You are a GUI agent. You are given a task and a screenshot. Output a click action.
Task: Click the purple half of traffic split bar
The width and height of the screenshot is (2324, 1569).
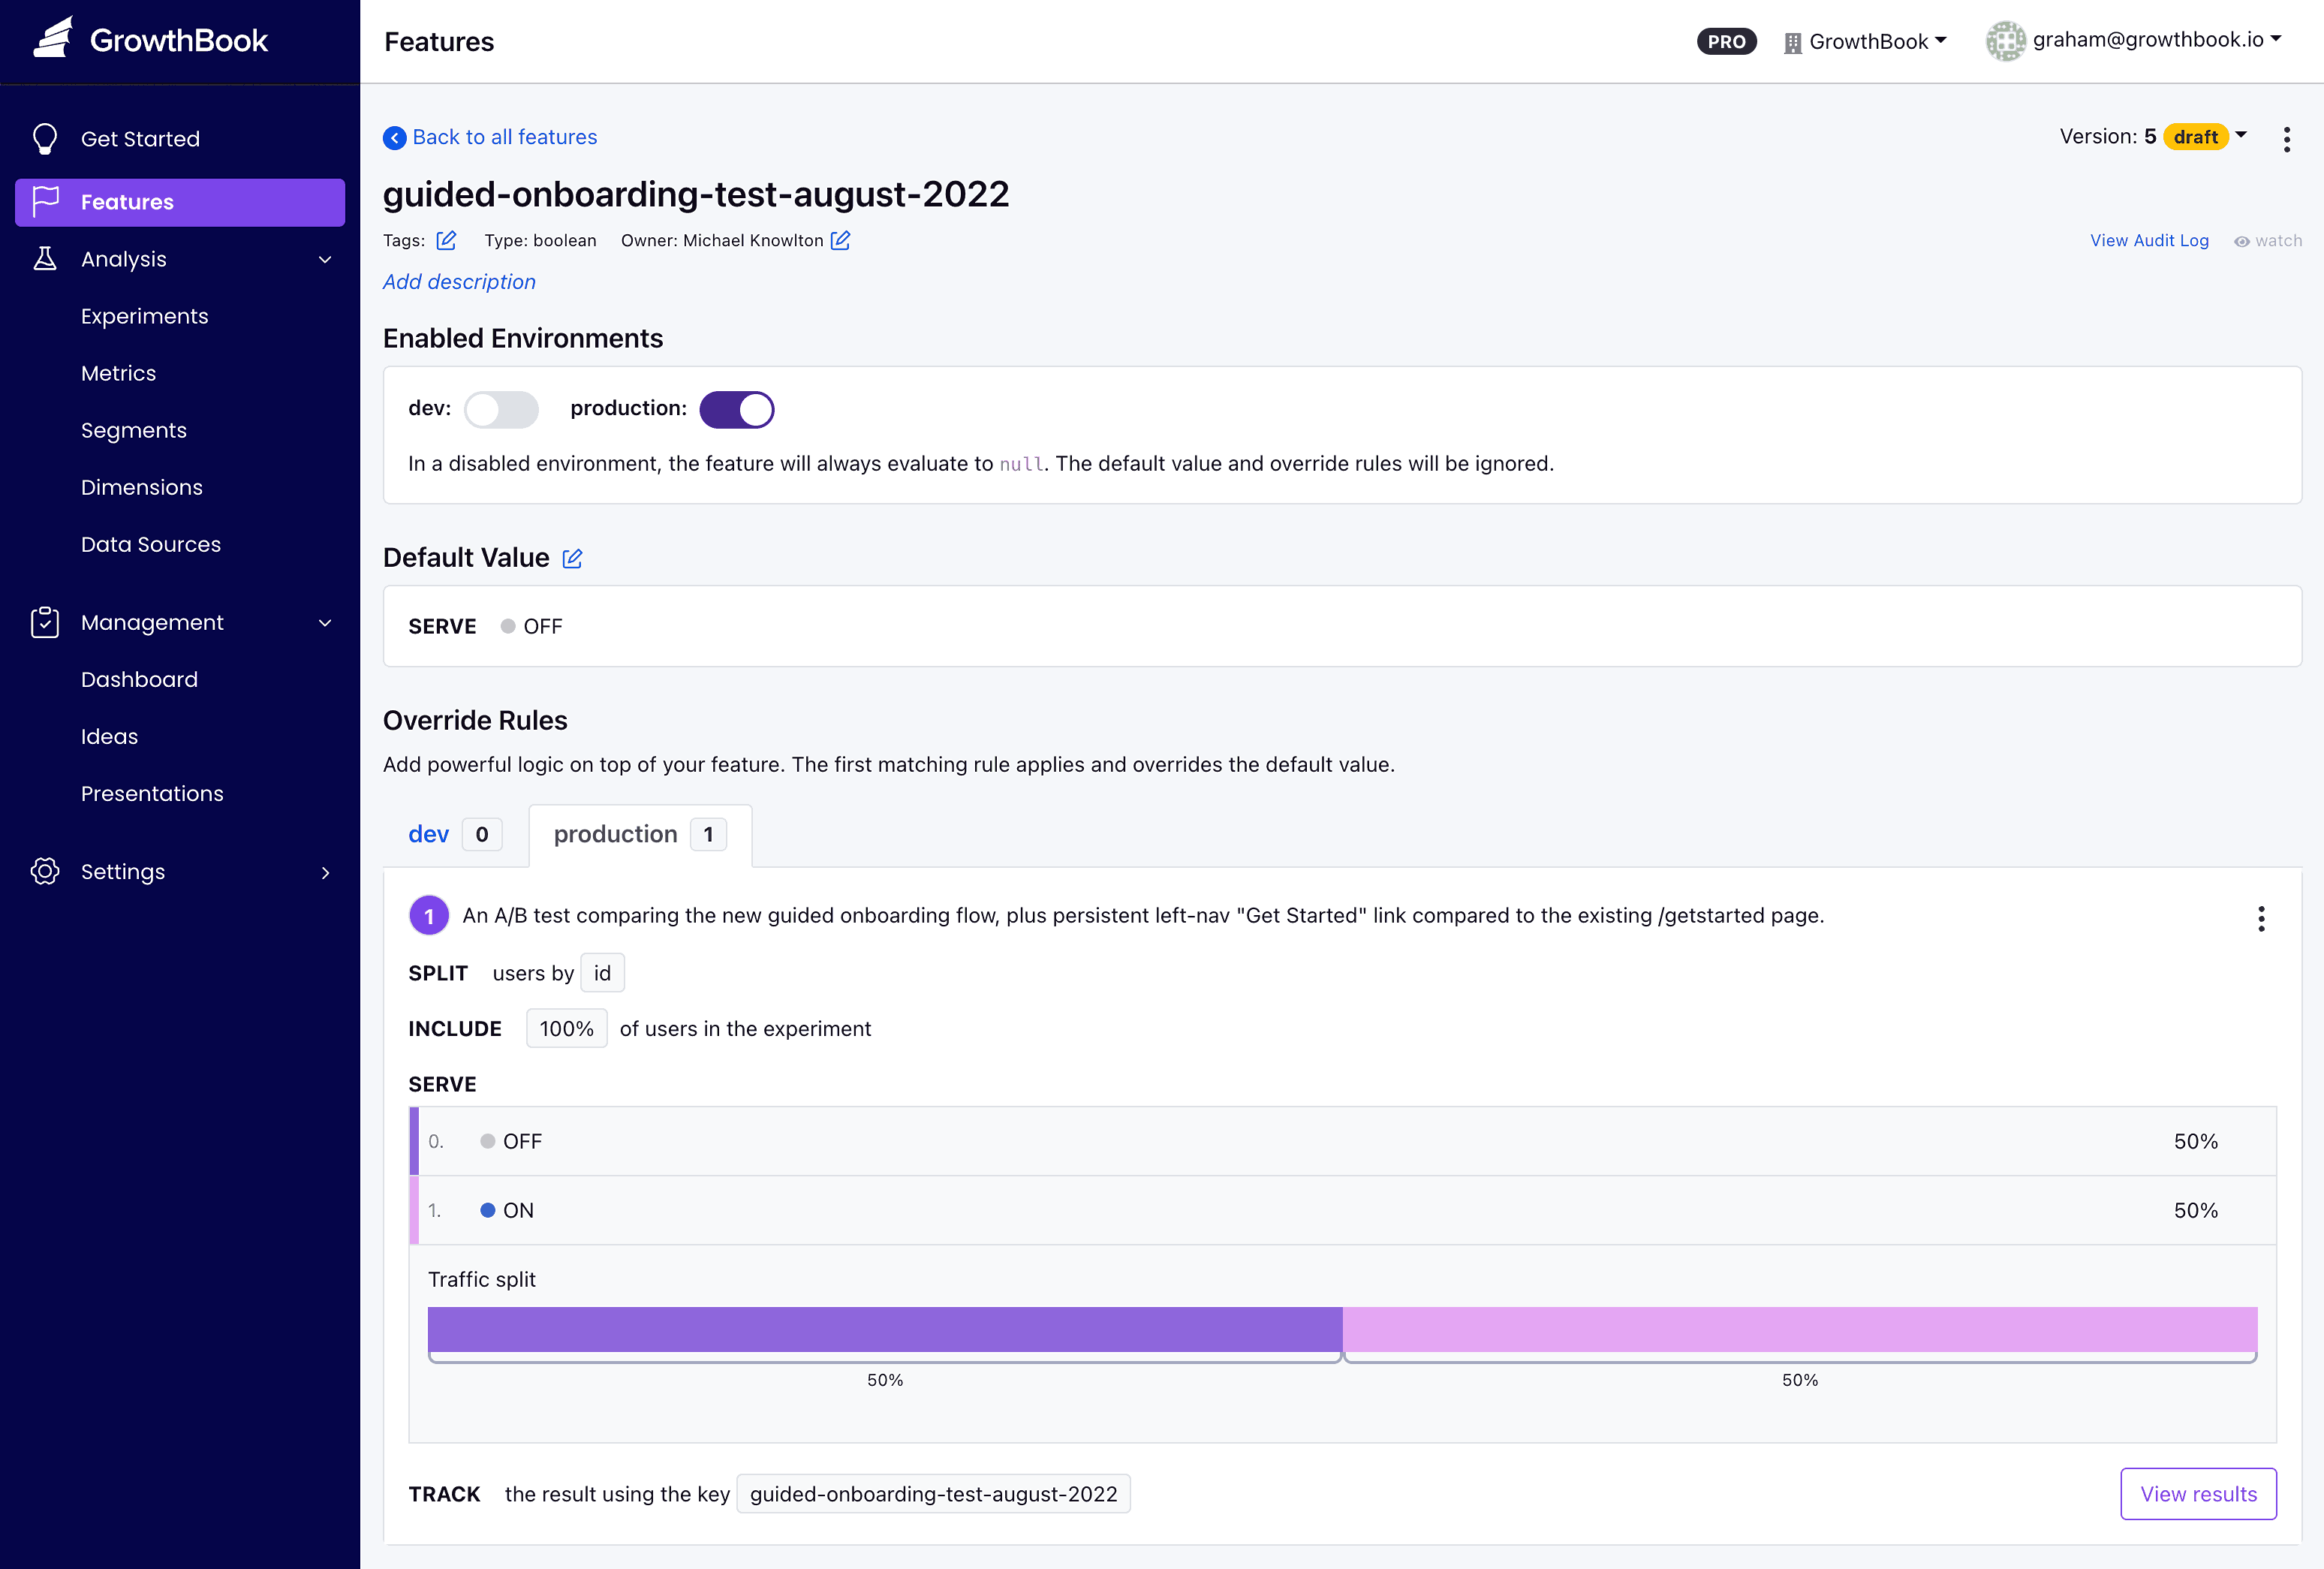tap(884, 1329)
